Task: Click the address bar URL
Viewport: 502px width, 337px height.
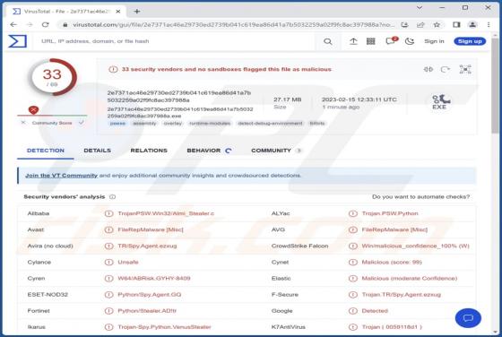Action: tap(234, 24)
